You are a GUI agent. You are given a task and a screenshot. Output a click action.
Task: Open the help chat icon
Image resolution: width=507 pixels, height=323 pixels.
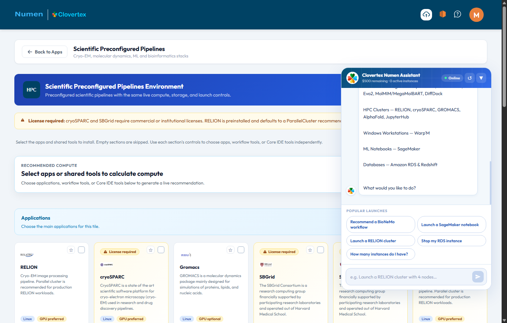tap(458, 14)
